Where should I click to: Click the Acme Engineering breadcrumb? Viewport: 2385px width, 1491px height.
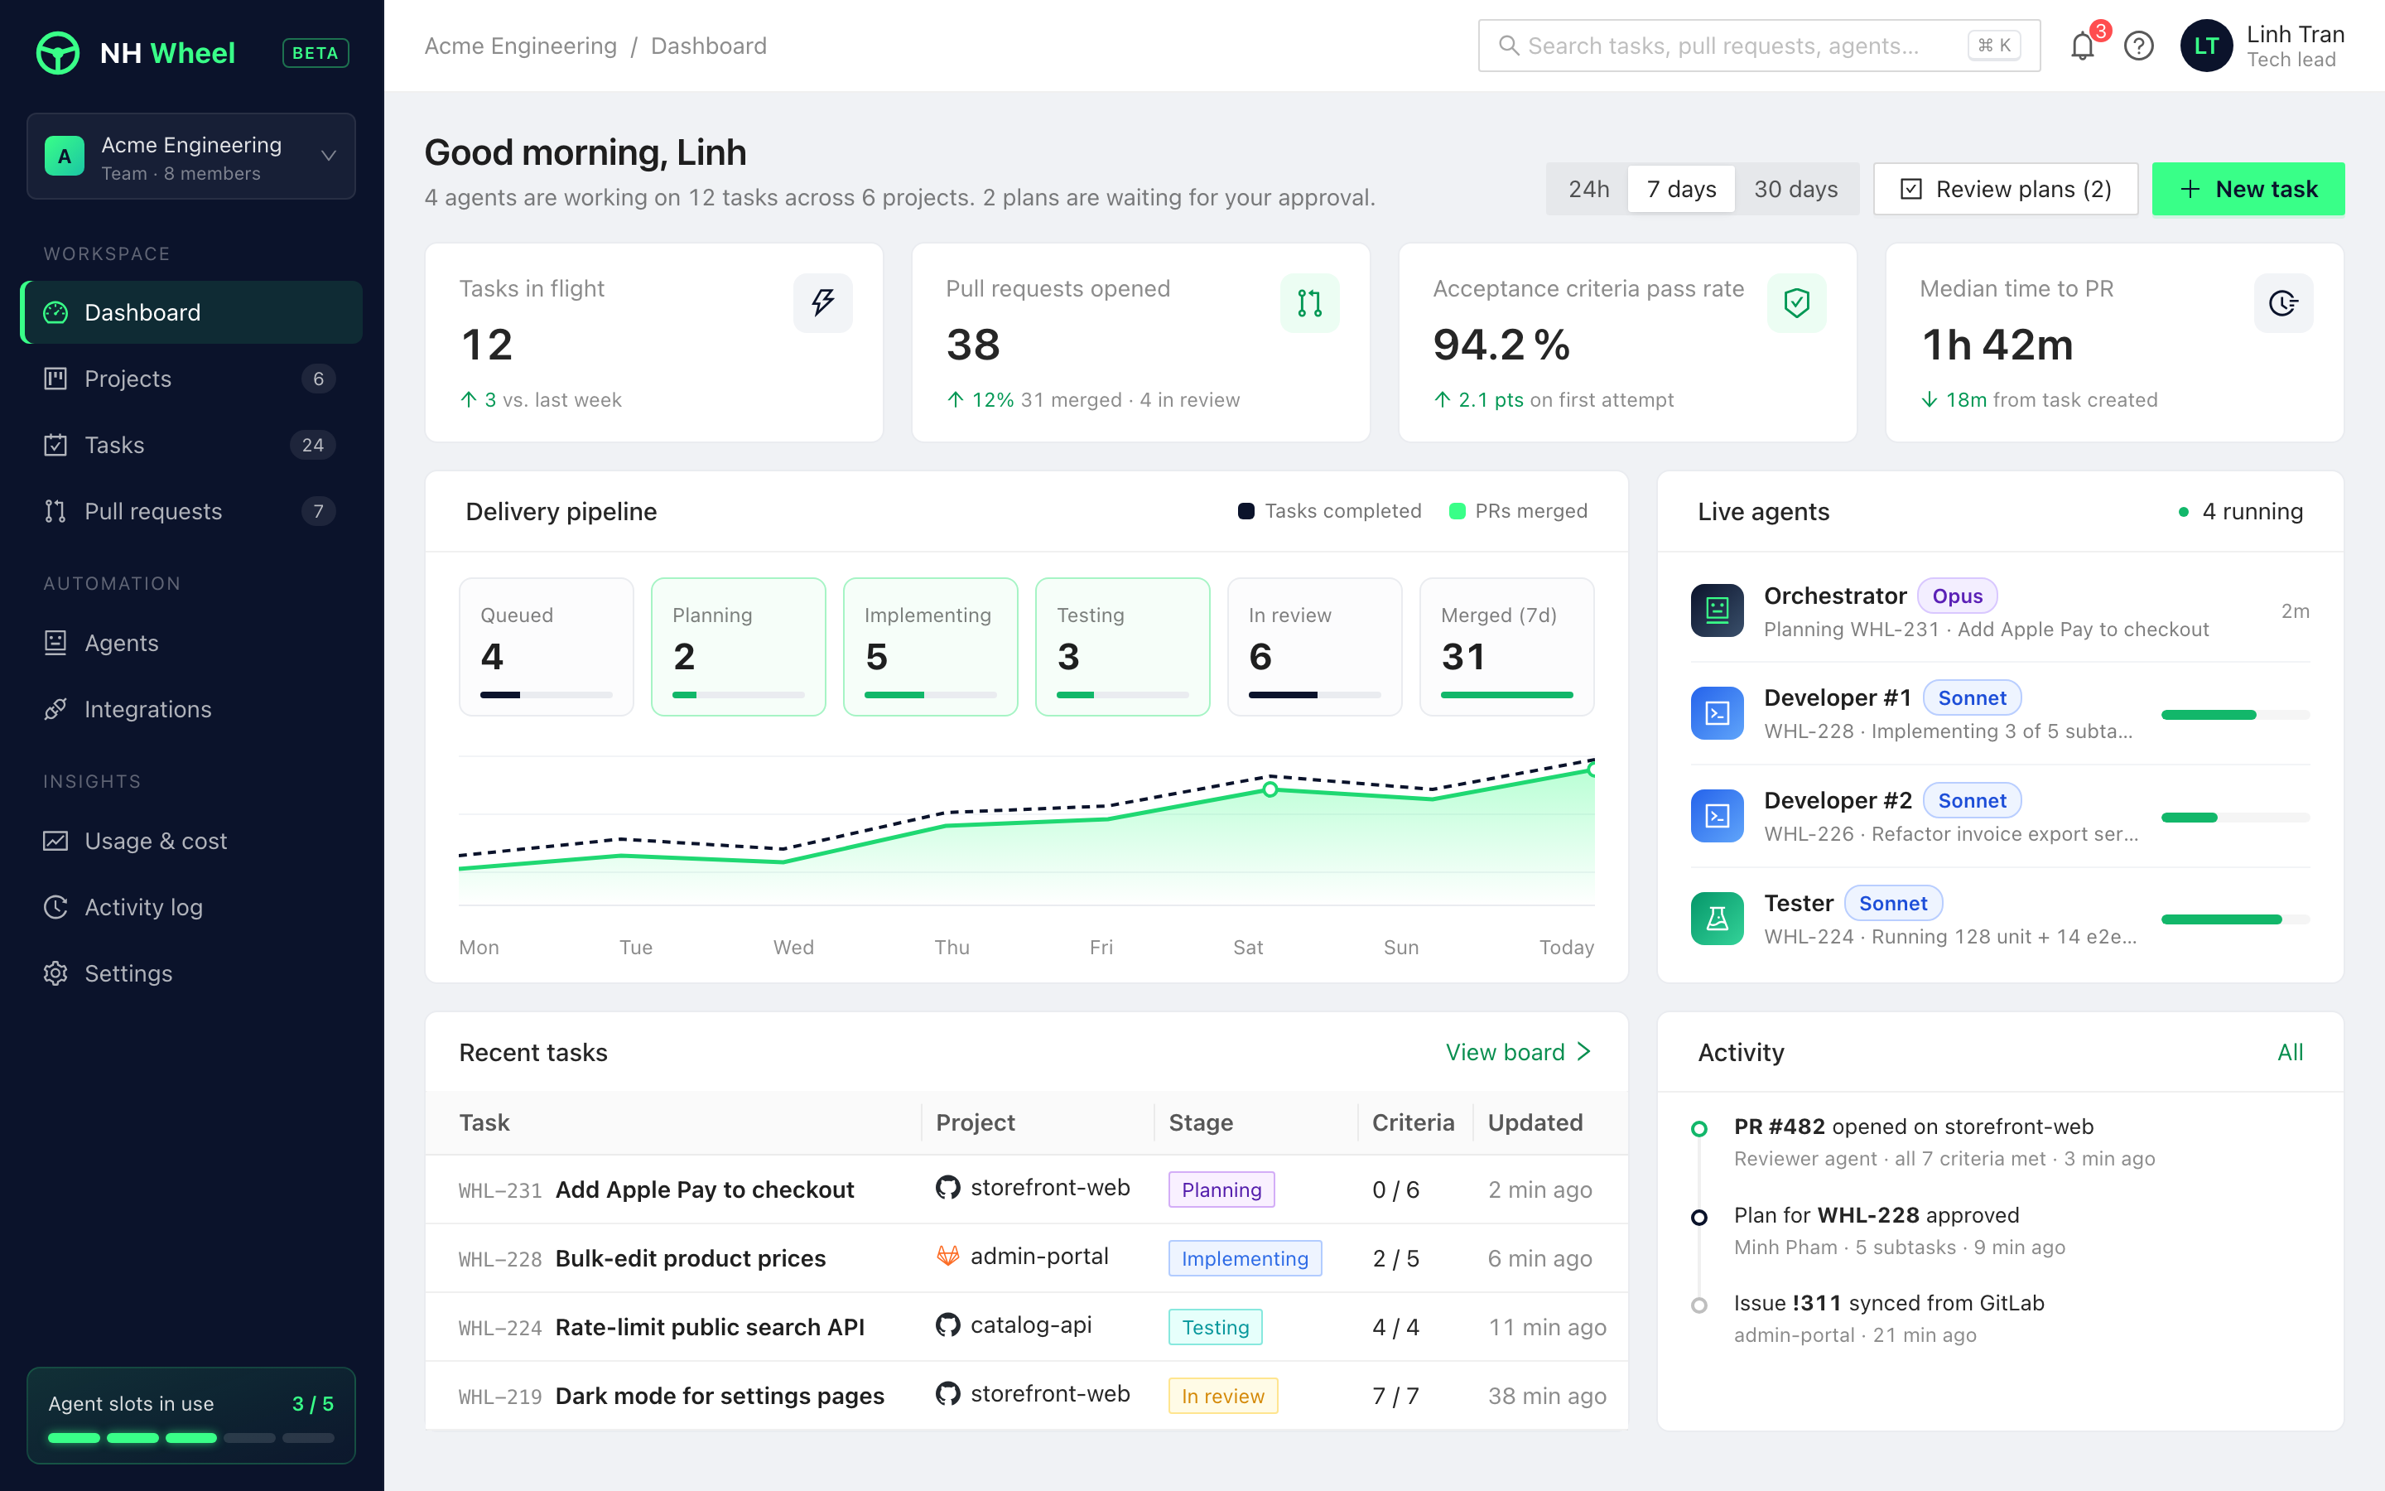tap(520, 46)
